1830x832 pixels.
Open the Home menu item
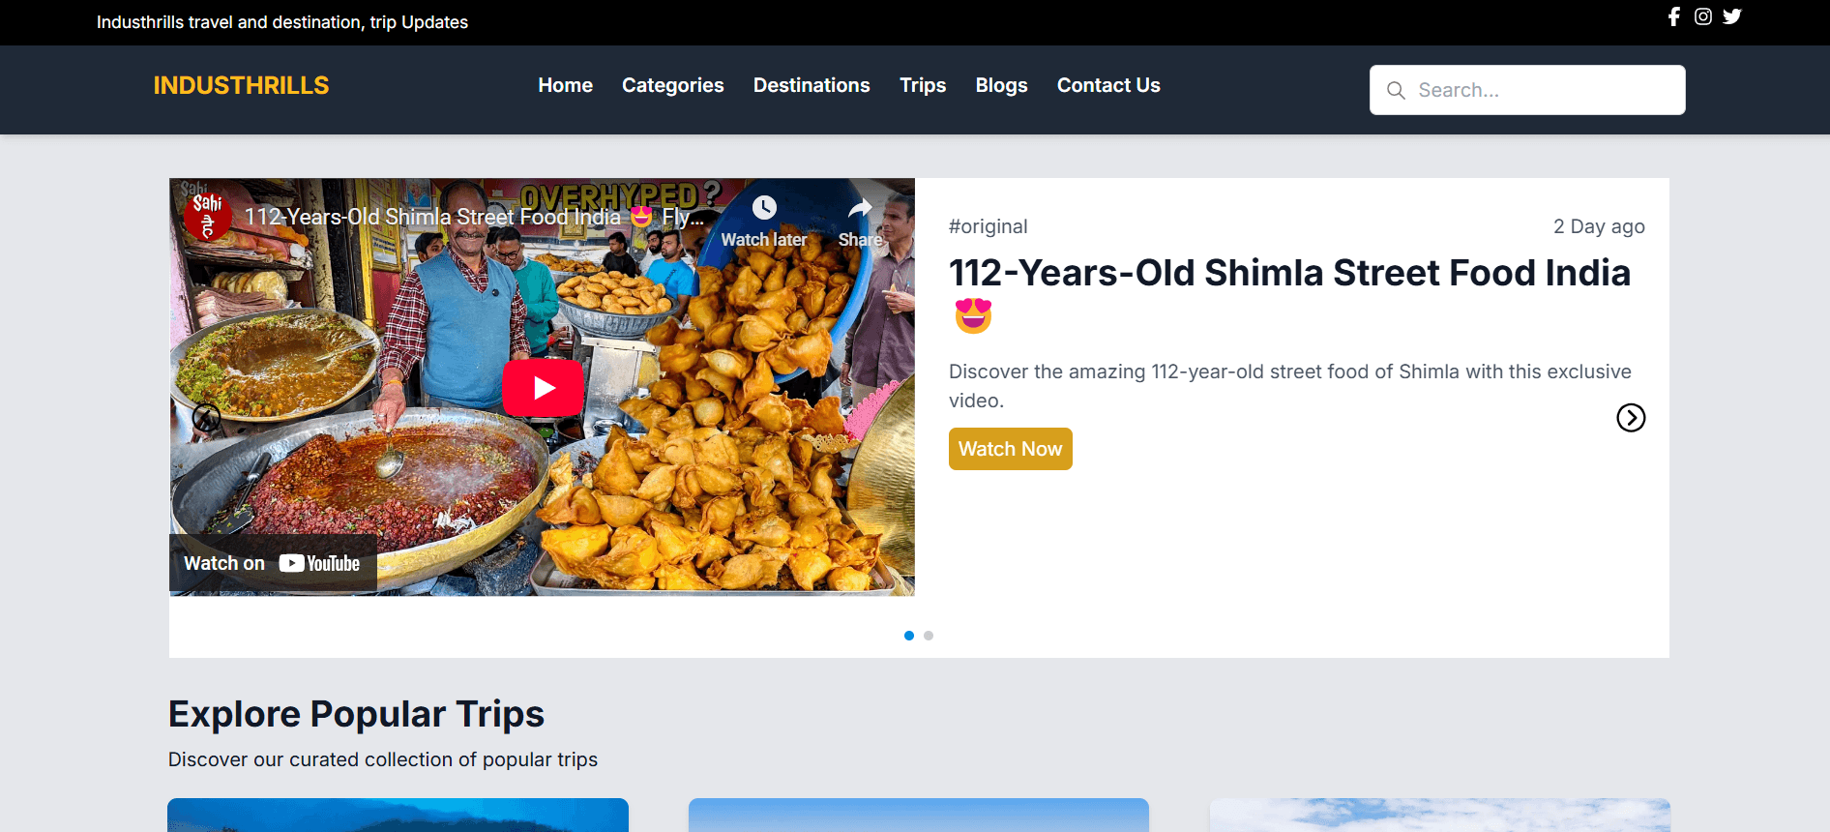click(565, 85)
